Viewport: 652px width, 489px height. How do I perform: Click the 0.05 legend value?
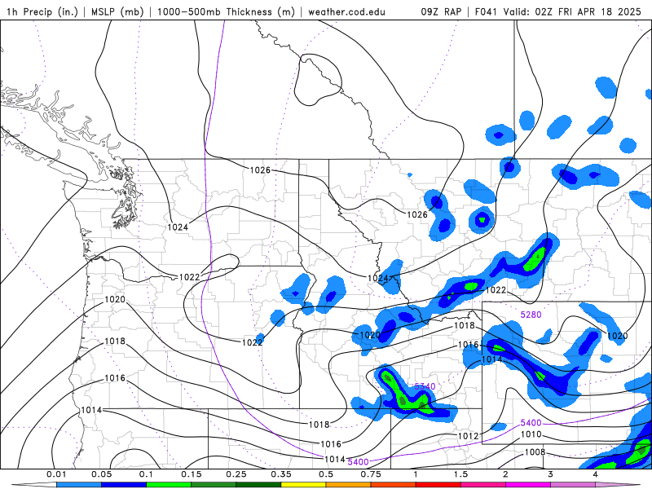coord(101,474)
